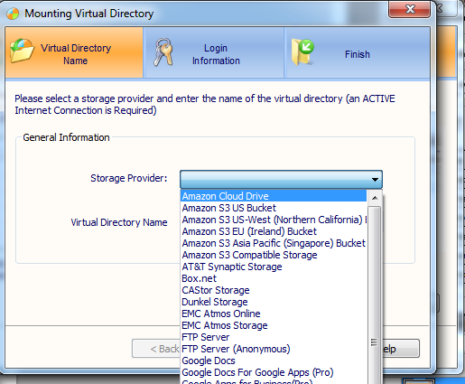Pick Amazon S3 EU (Ireland) Bucket
The width and height of the screenshot is (465, 384).
point(274,231)
